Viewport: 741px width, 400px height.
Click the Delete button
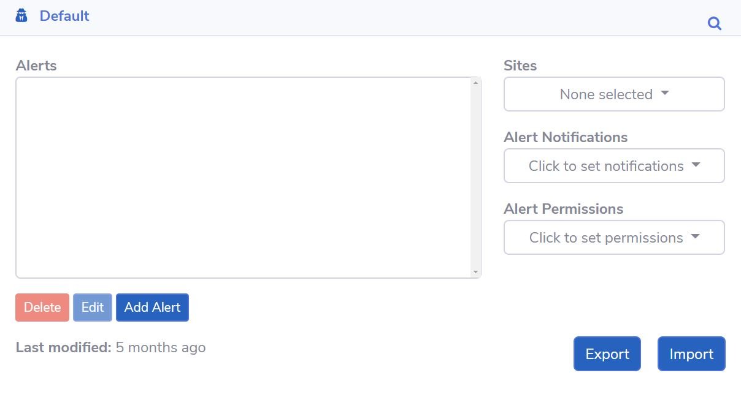click(x=42, y=308)
